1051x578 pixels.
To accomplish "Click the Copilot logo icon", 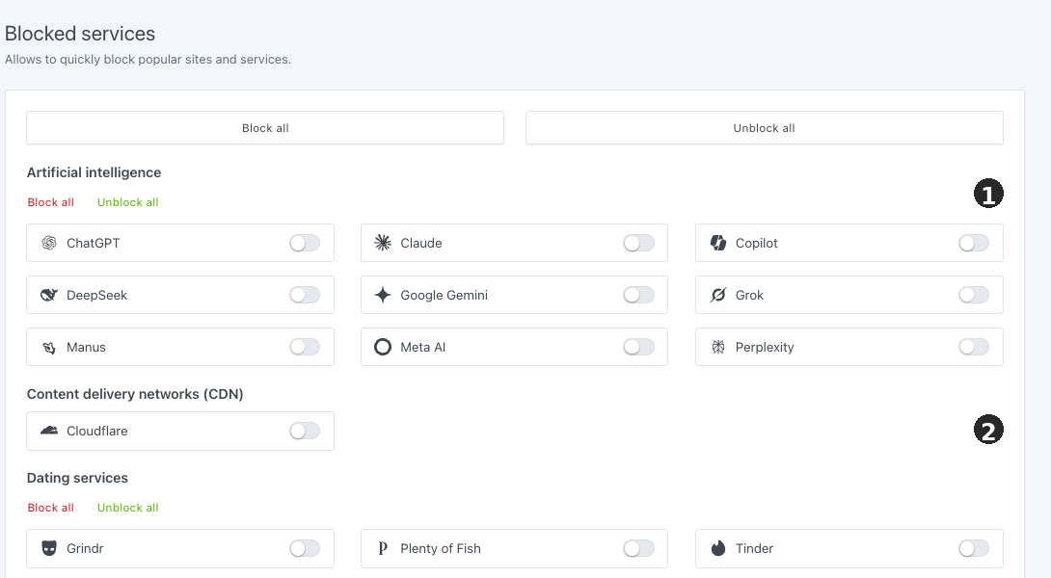I will coord(718,243).
